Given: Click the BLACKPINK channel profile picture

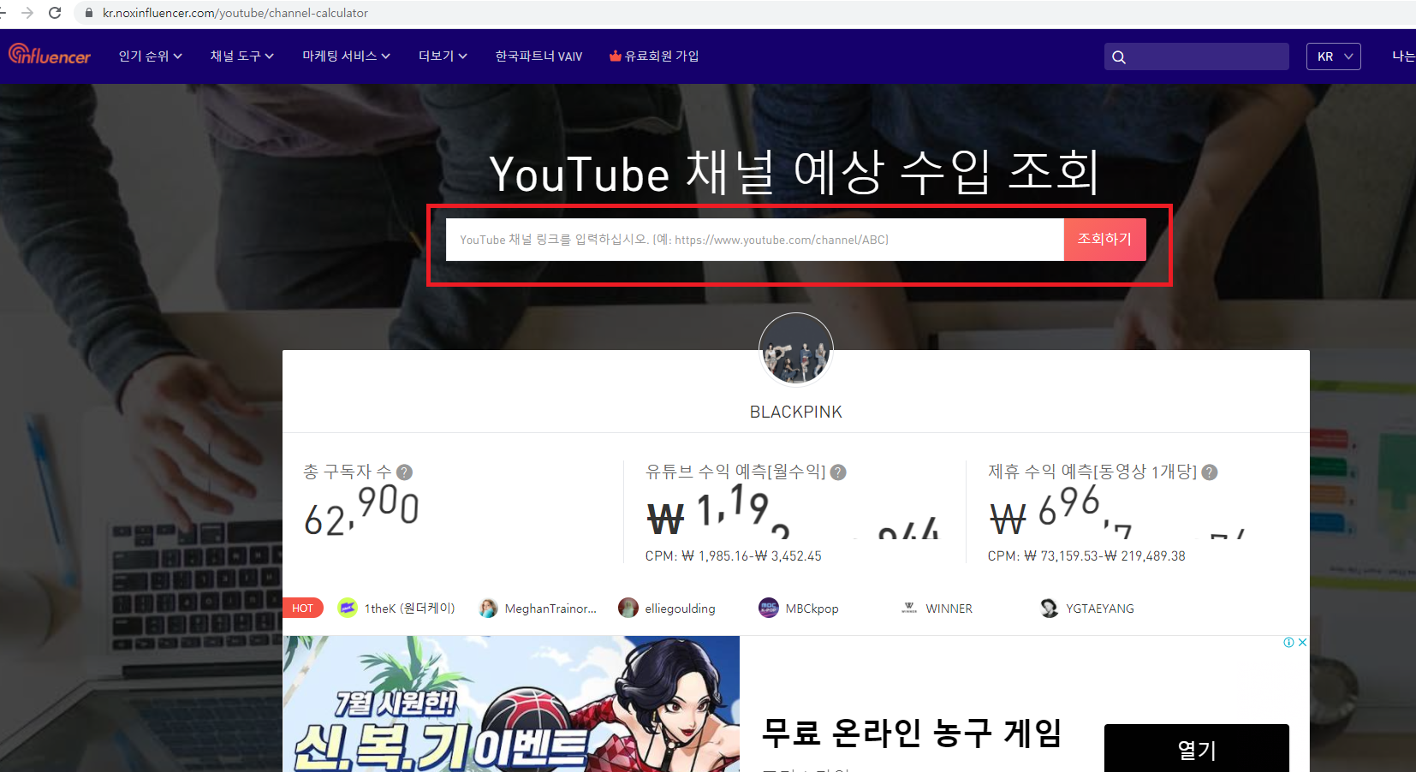Looking at the screenshot, I should coord(795,349).
